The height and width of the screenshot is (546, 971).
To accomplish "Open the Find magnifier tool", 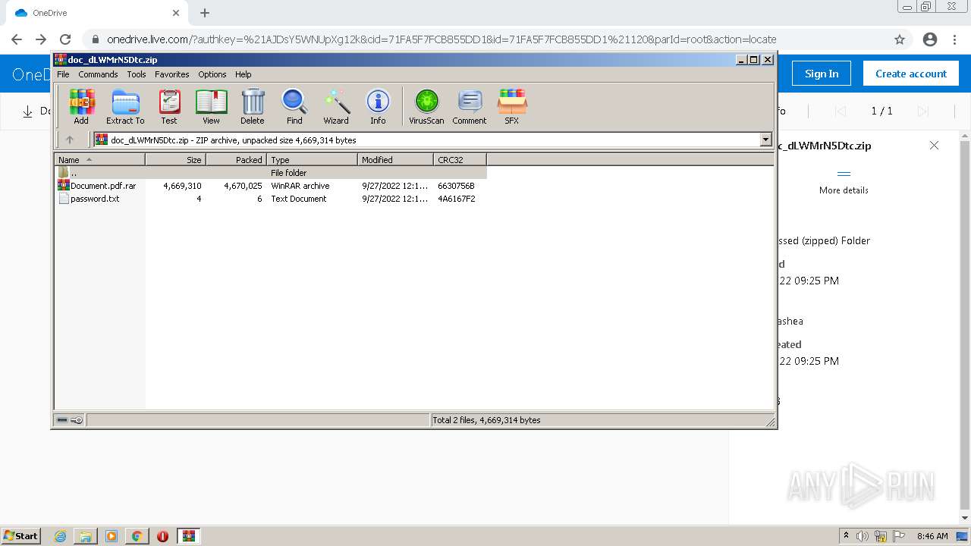I will [294, 106].
